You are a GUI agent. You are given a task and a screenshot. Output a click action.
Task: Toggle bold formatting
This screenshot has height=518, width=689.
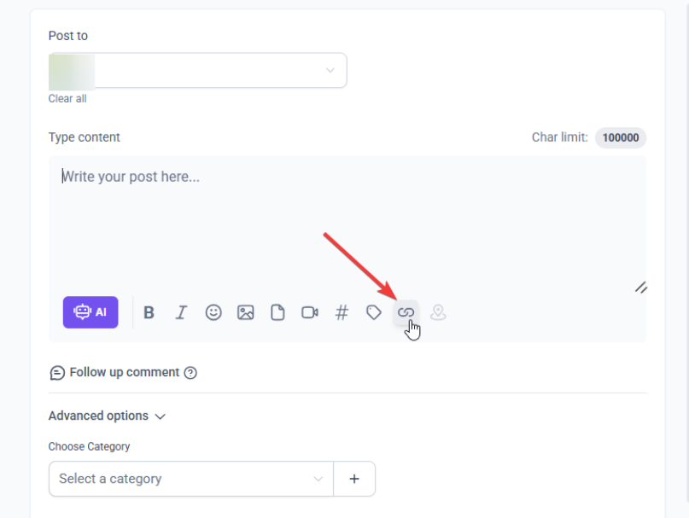click(149, 312)
